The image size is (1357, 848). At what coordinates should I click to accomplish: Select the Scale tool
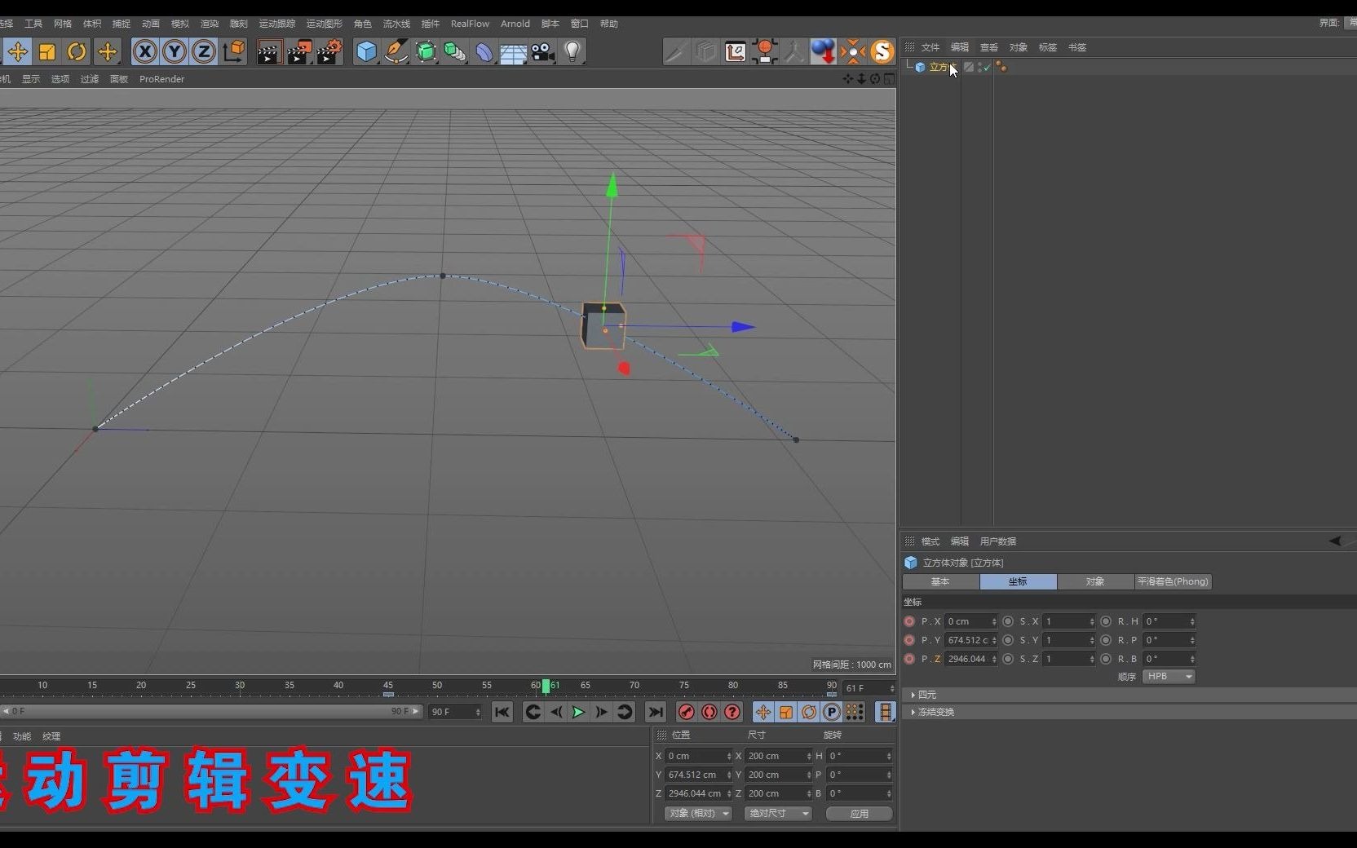click(x=46, y=51)
